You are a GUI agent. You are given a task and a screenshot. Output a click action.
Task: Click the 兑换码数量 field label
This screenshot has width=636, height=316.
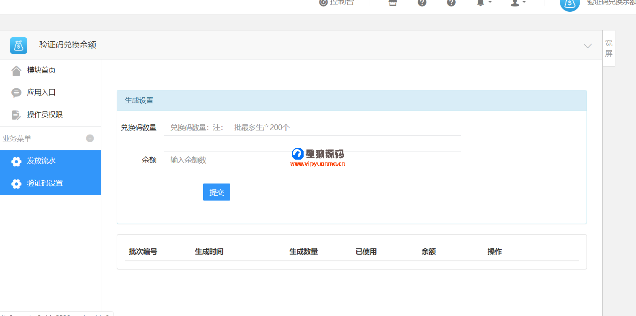pyautogui.click(x=139, y=128)
